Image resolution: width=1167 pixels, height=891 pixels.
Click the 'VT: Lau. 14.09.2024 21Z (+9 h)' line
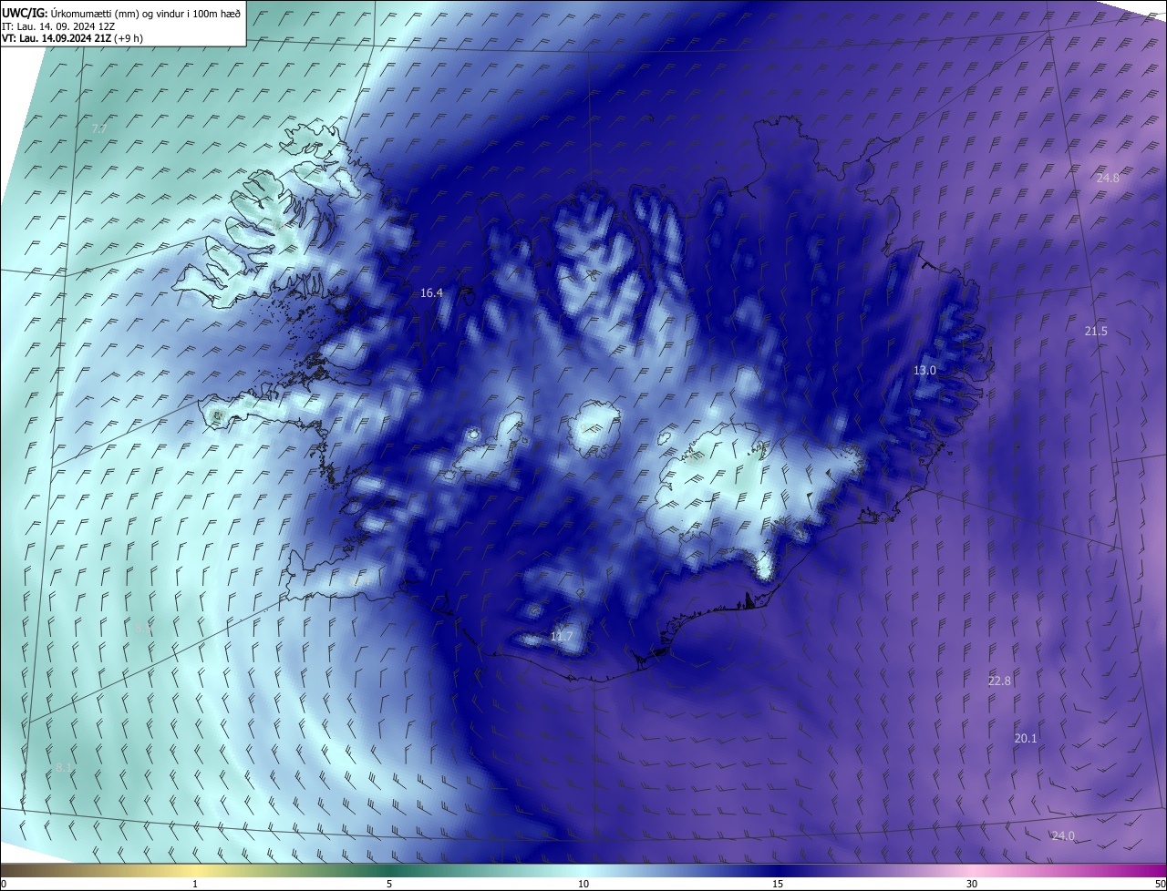point(72,38)
